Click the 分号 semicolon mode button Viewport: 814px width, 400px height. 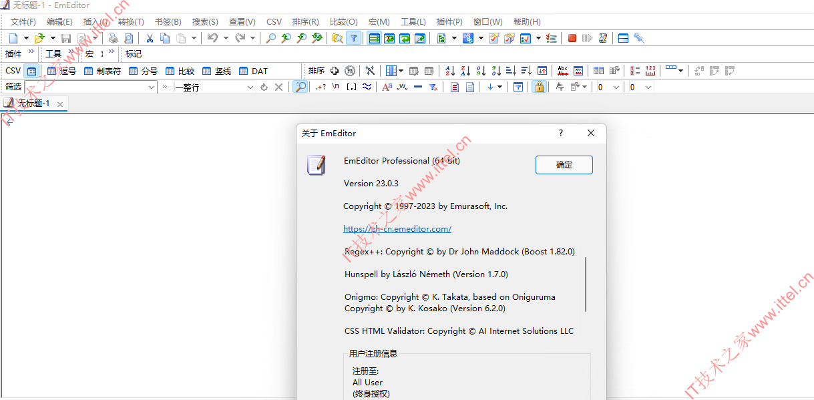pyautogui.click(x=144, y=71)
